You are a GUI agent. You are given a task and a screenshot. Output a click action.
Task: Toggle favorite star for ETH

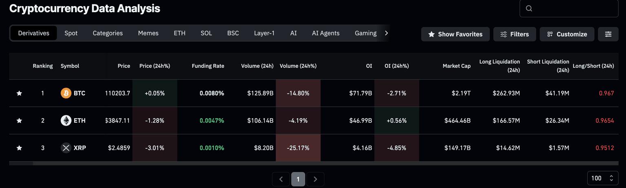pyautogui.click(x=19, y=121)
